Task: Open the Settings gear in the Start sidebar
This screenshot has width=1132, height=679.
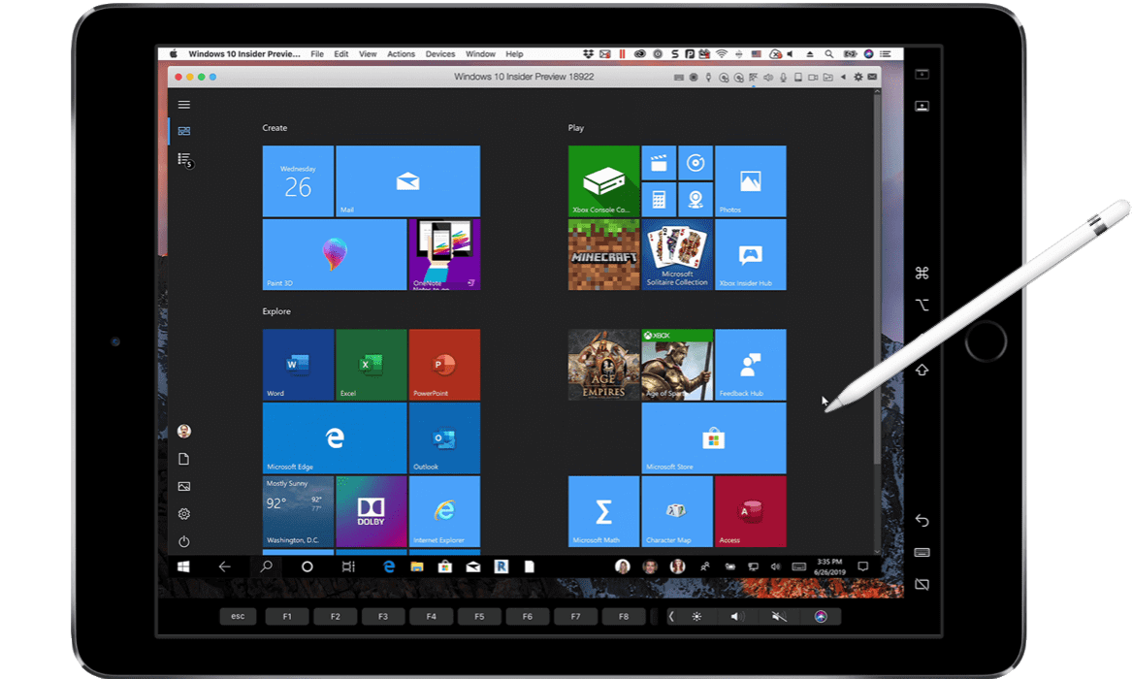Action: (x=184, y=513)
